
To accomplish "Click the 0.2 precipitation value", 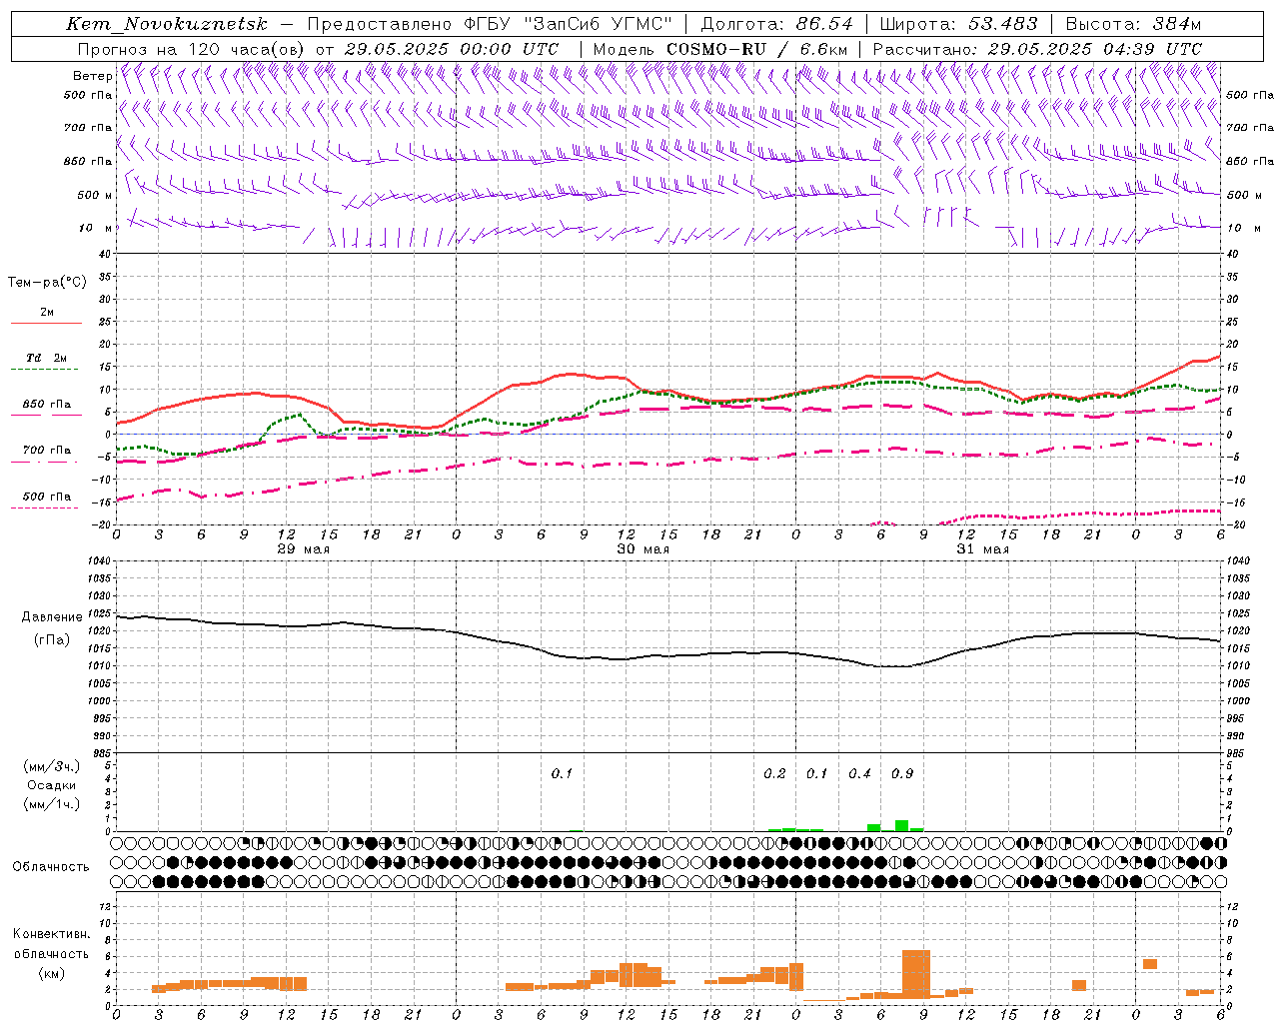I will coord(774,773).
